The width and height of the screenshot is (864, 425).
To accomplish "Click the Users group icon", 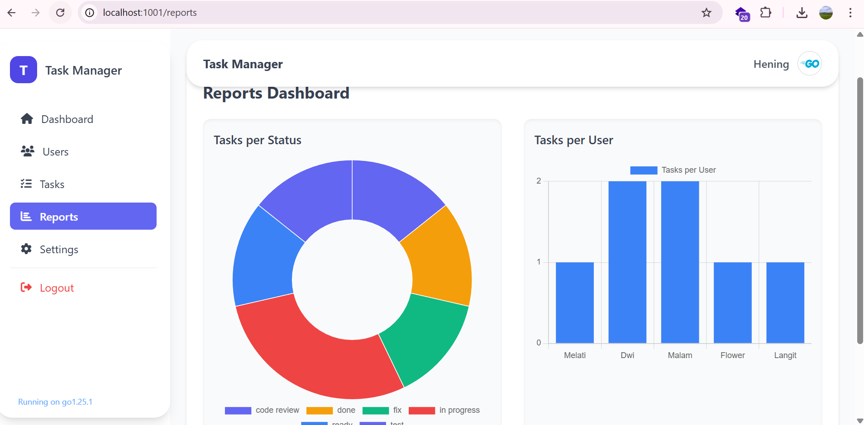I will (28, 151).
